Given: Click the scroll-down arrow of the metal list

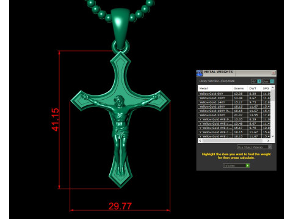Looking at the screenshot, I should (x=273, y=136).
